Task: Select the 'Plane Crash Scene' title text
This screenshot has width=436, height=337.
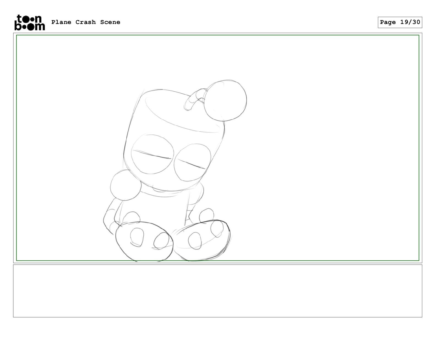Action: click(x=86, y=22)
